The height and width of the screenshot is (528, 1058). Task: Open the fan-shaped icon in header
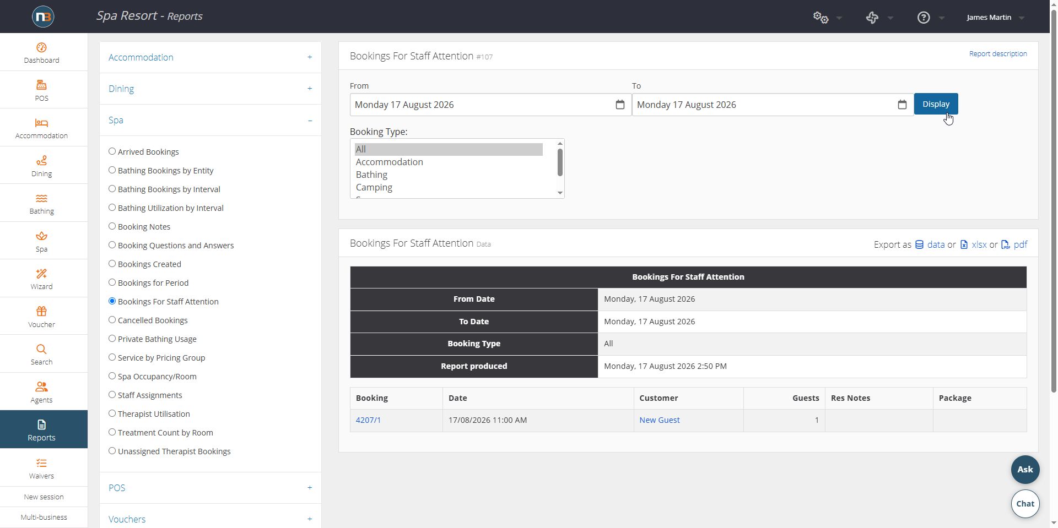coord(872,18)
